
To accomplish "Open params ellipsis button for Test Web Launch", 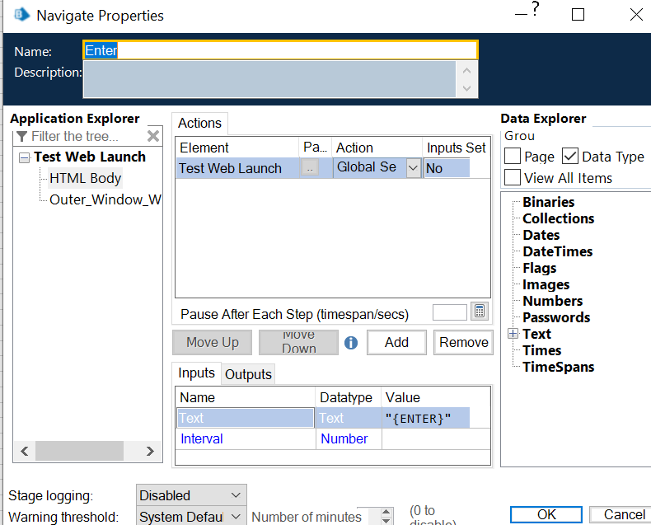I will point(310,168).
